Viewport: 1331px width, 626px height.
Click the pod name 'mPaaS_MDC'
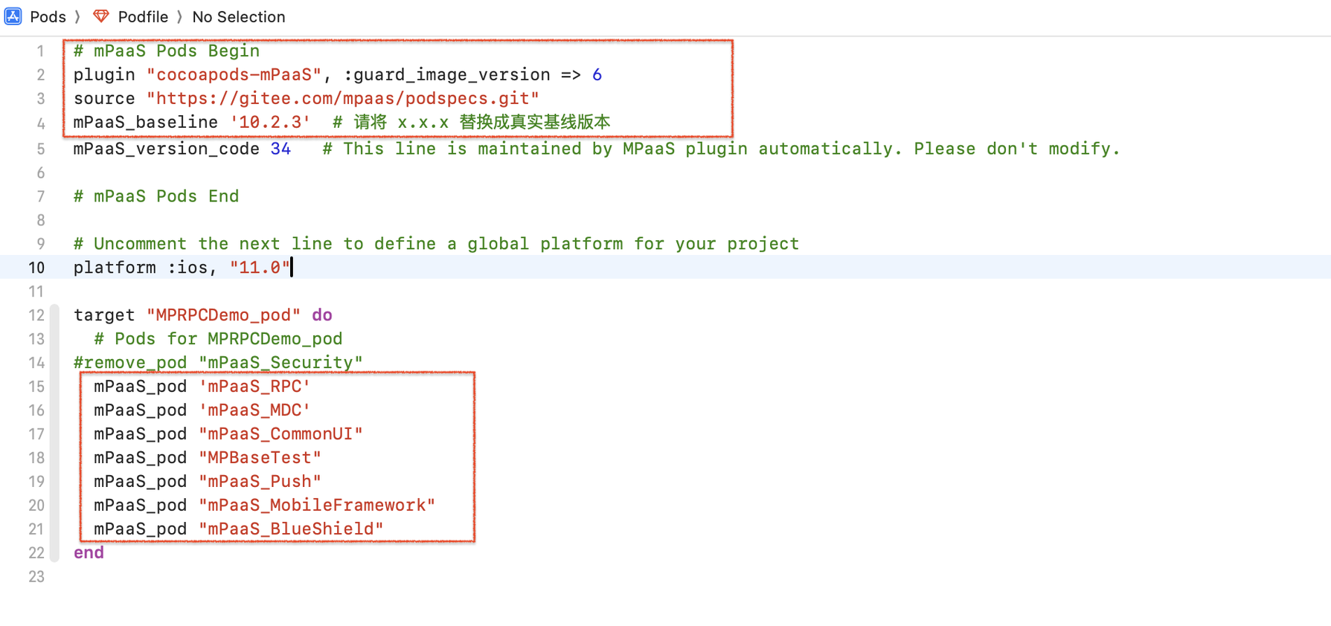254,410
